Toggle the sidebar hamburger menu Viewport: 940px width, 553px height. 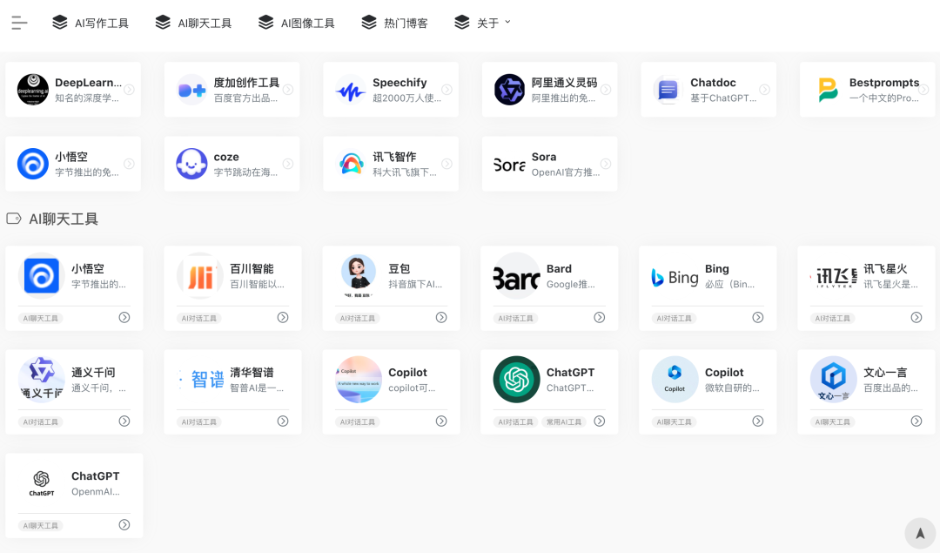pos(19,23)
